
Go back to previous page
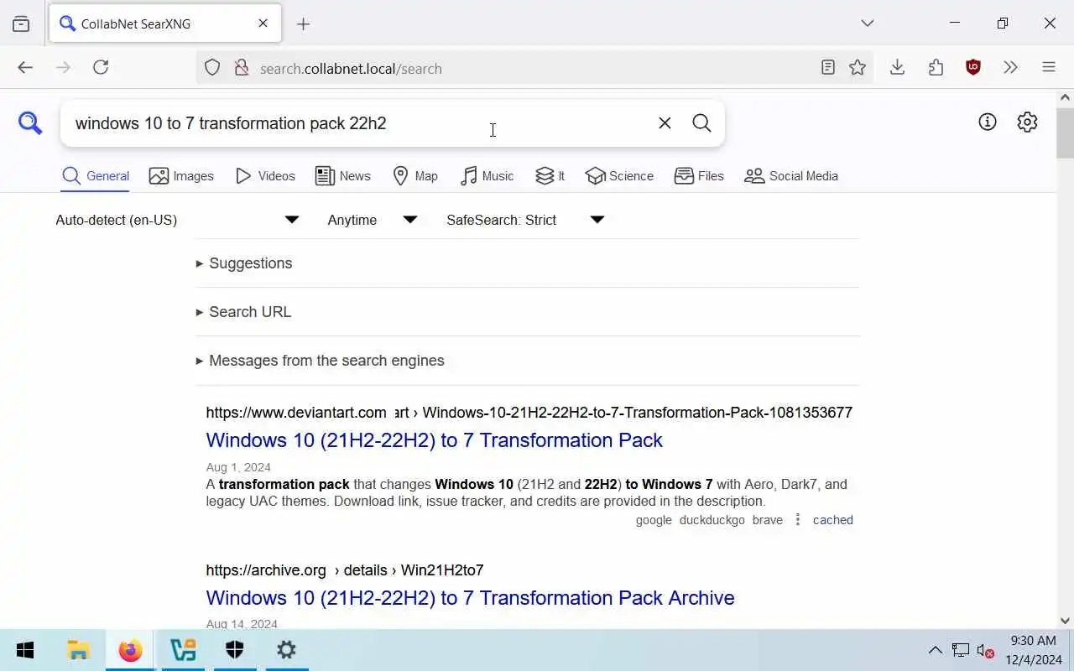click(25, 68)
